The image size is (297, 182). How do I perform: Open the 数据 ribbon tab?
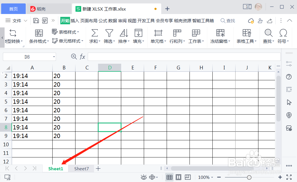point(113,21)
